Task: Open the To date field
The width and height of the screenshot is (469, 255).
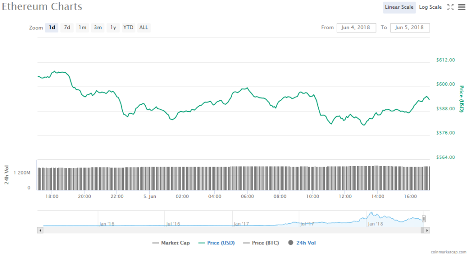Action: click(x=409, y=27)
